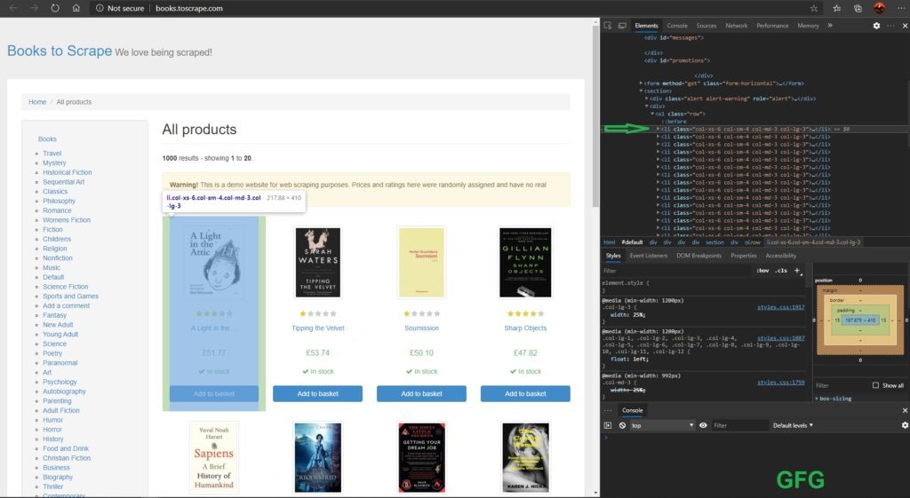Close the console drawer

(904, 410)
